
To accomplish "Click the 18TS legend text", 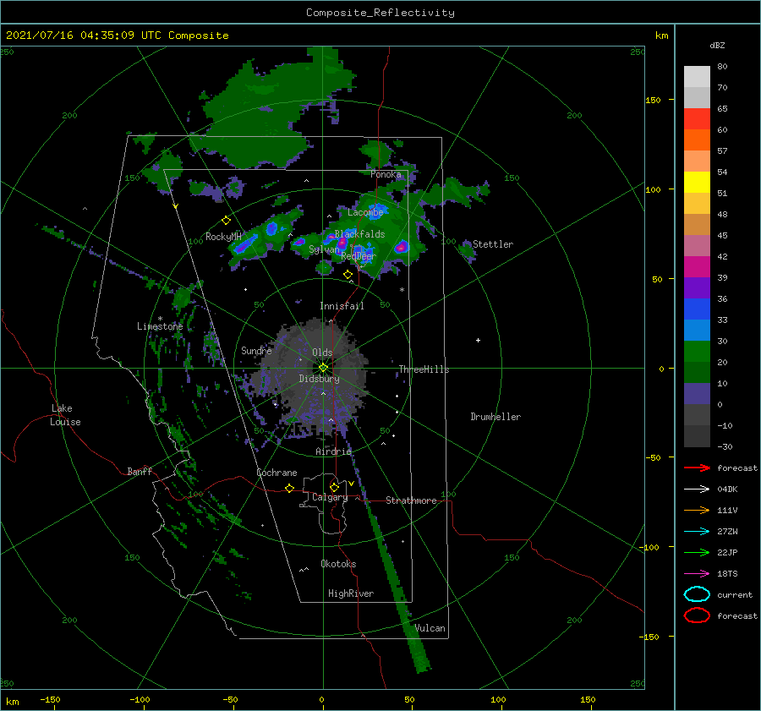I will click(x=727, y=574).
